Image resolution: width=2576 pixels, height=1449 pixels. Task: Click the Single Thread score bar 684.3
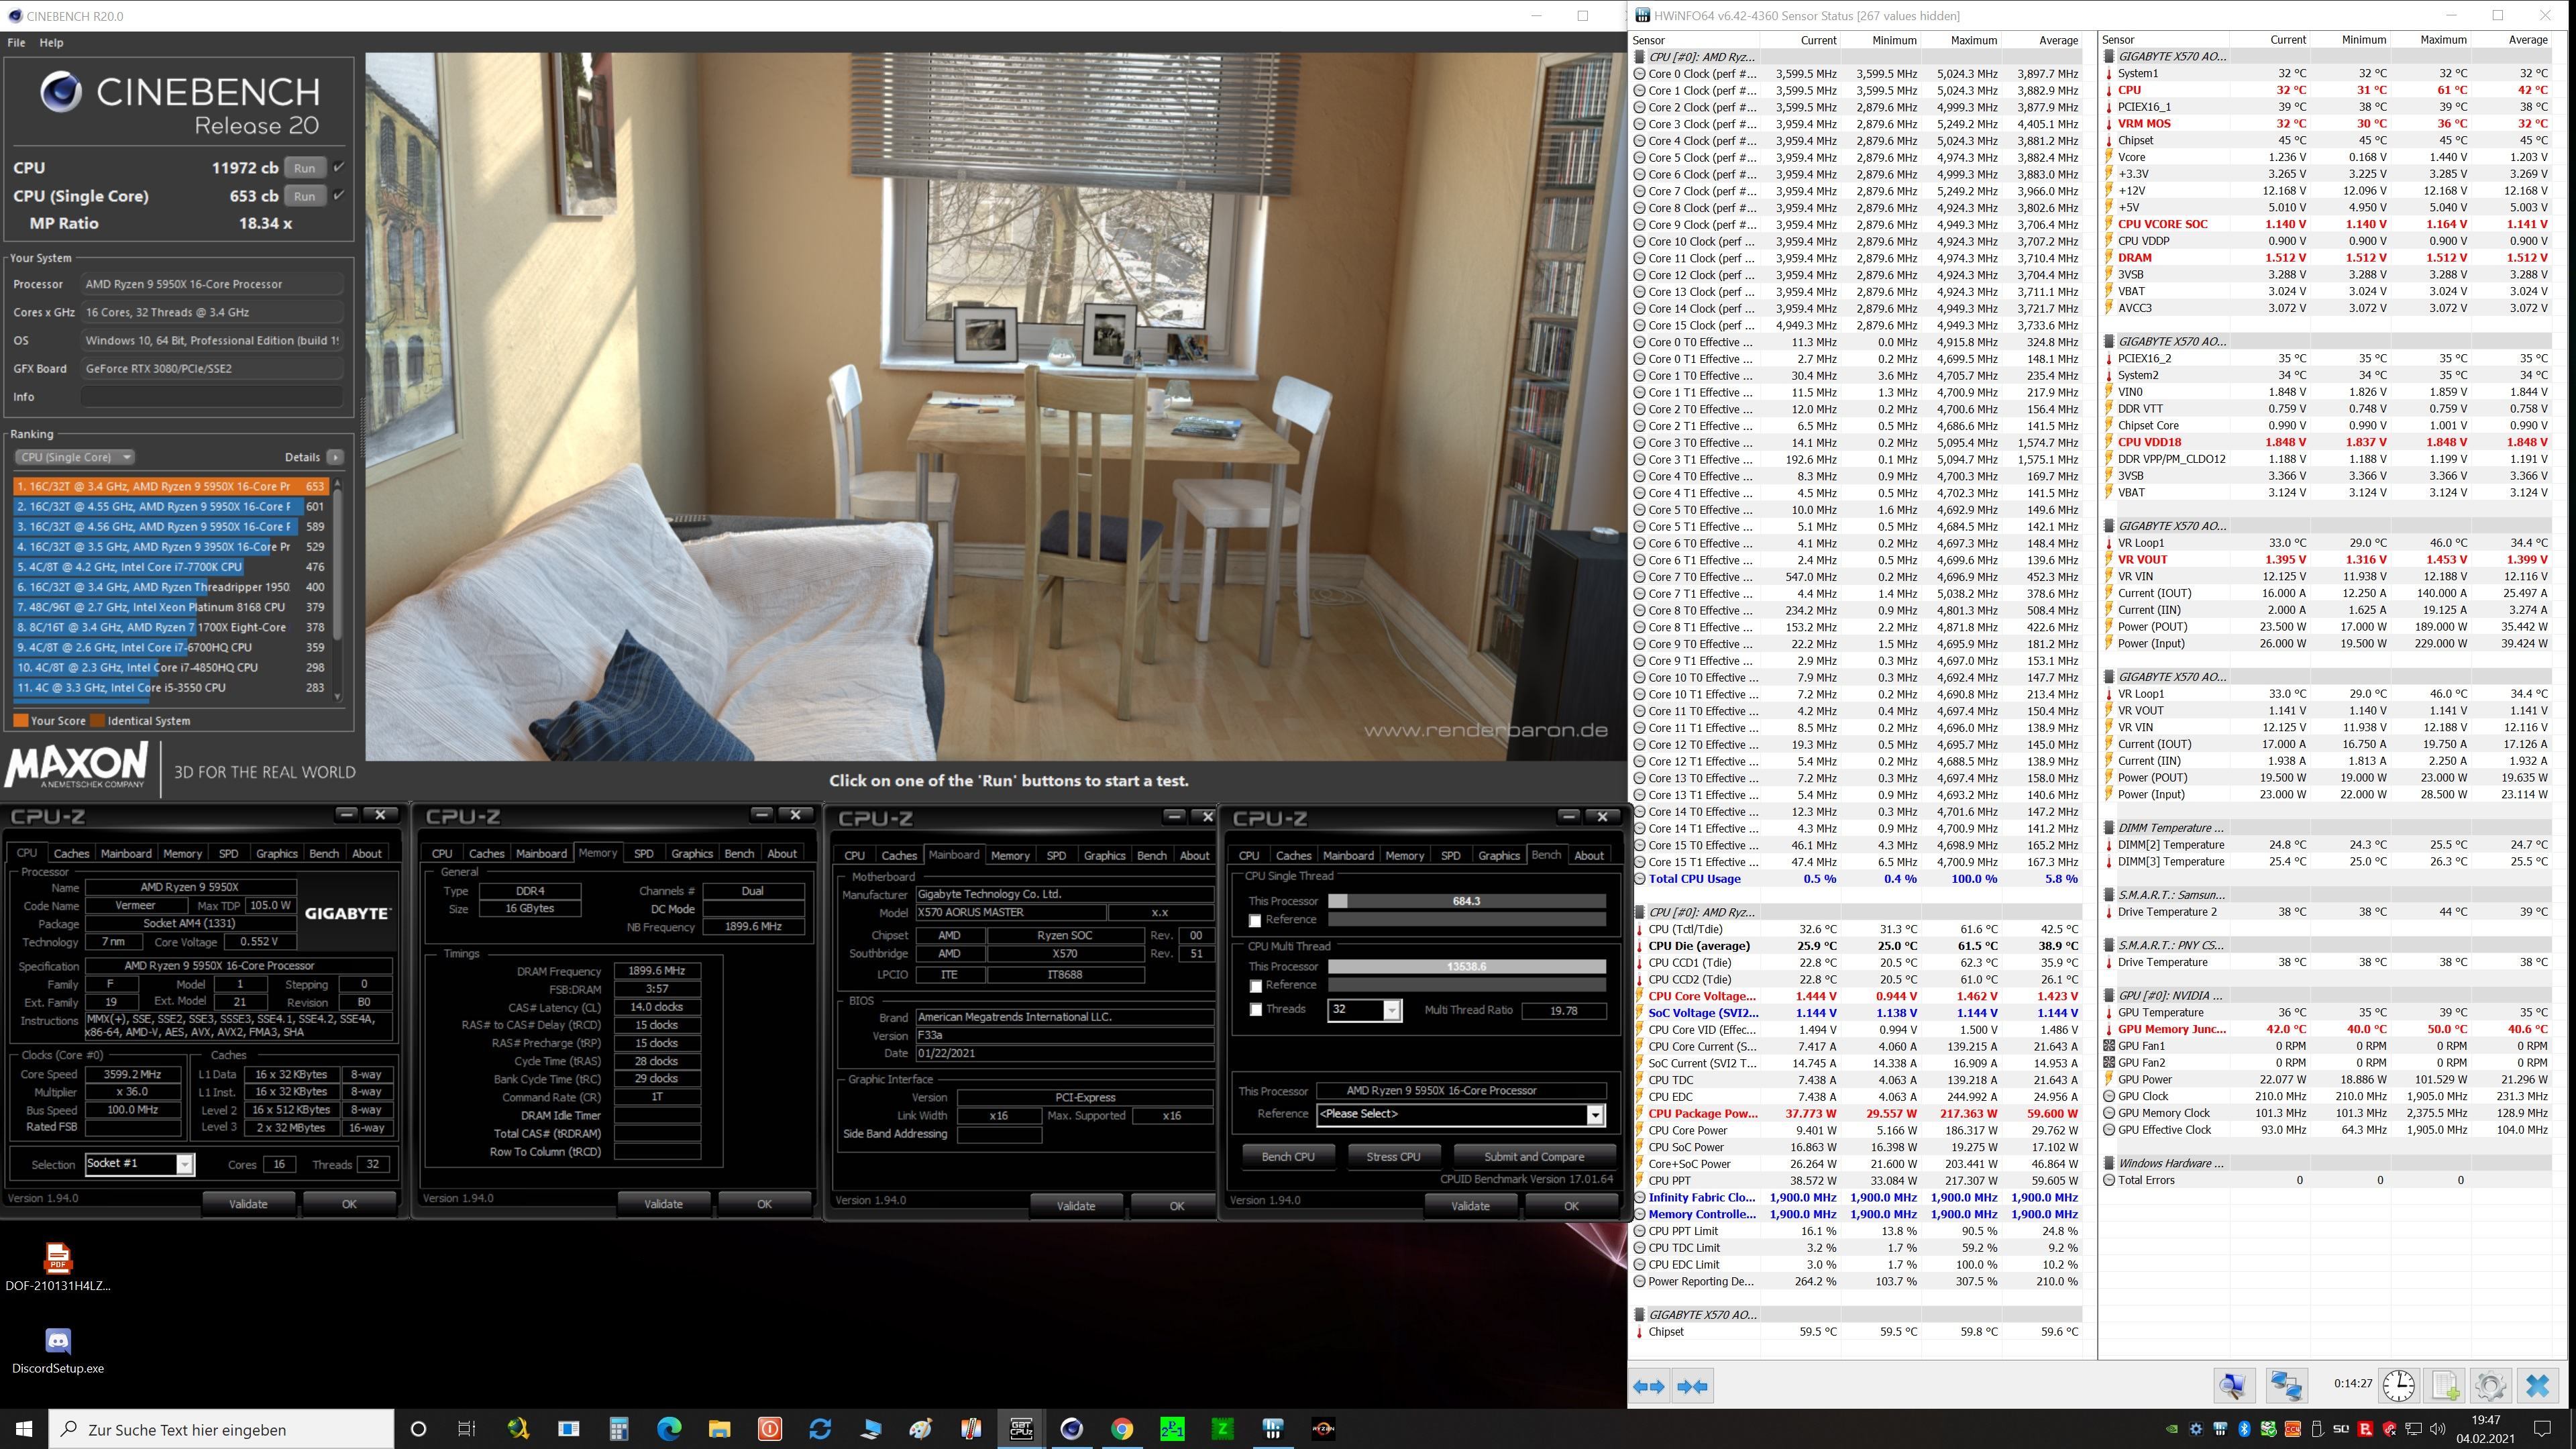click(x=1466, y=901)
